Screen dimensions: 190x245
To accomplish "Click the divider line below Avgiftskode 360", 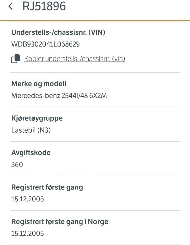I will click(x=95, y=176).
